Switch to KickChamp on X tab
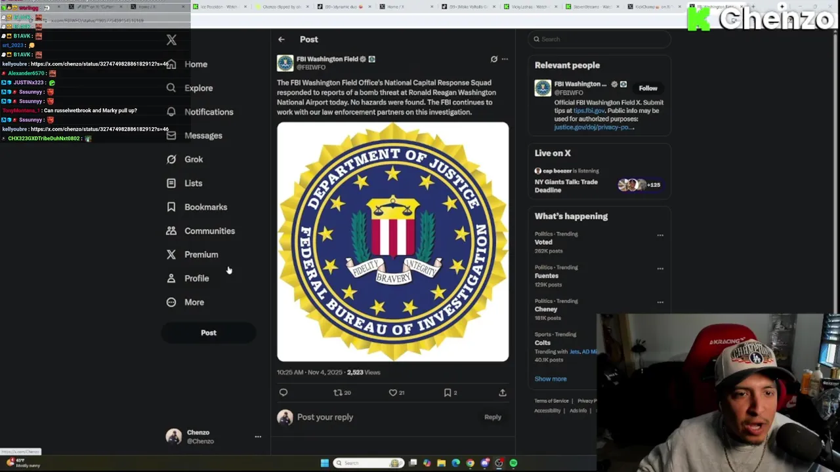 click(655, 7)
